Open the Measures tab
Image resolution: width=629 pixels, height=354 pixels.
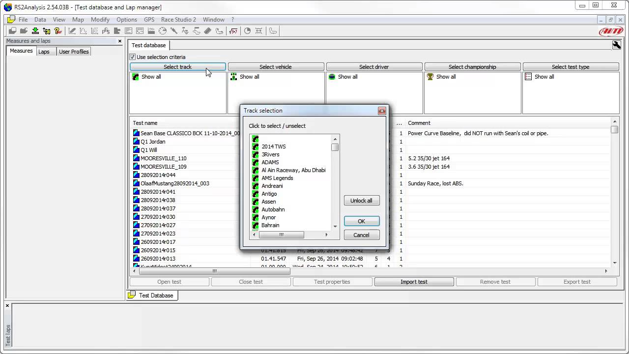pyautogui.click(x=21, y=51)
